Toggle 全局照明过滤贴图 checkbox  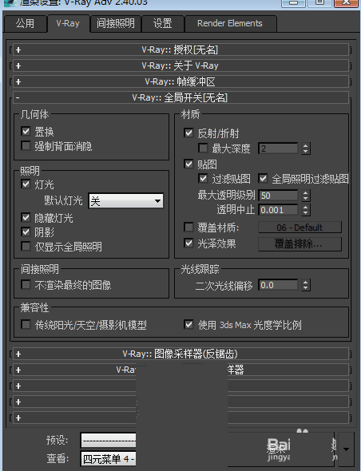pyautogui.click(x=263, y=179)
